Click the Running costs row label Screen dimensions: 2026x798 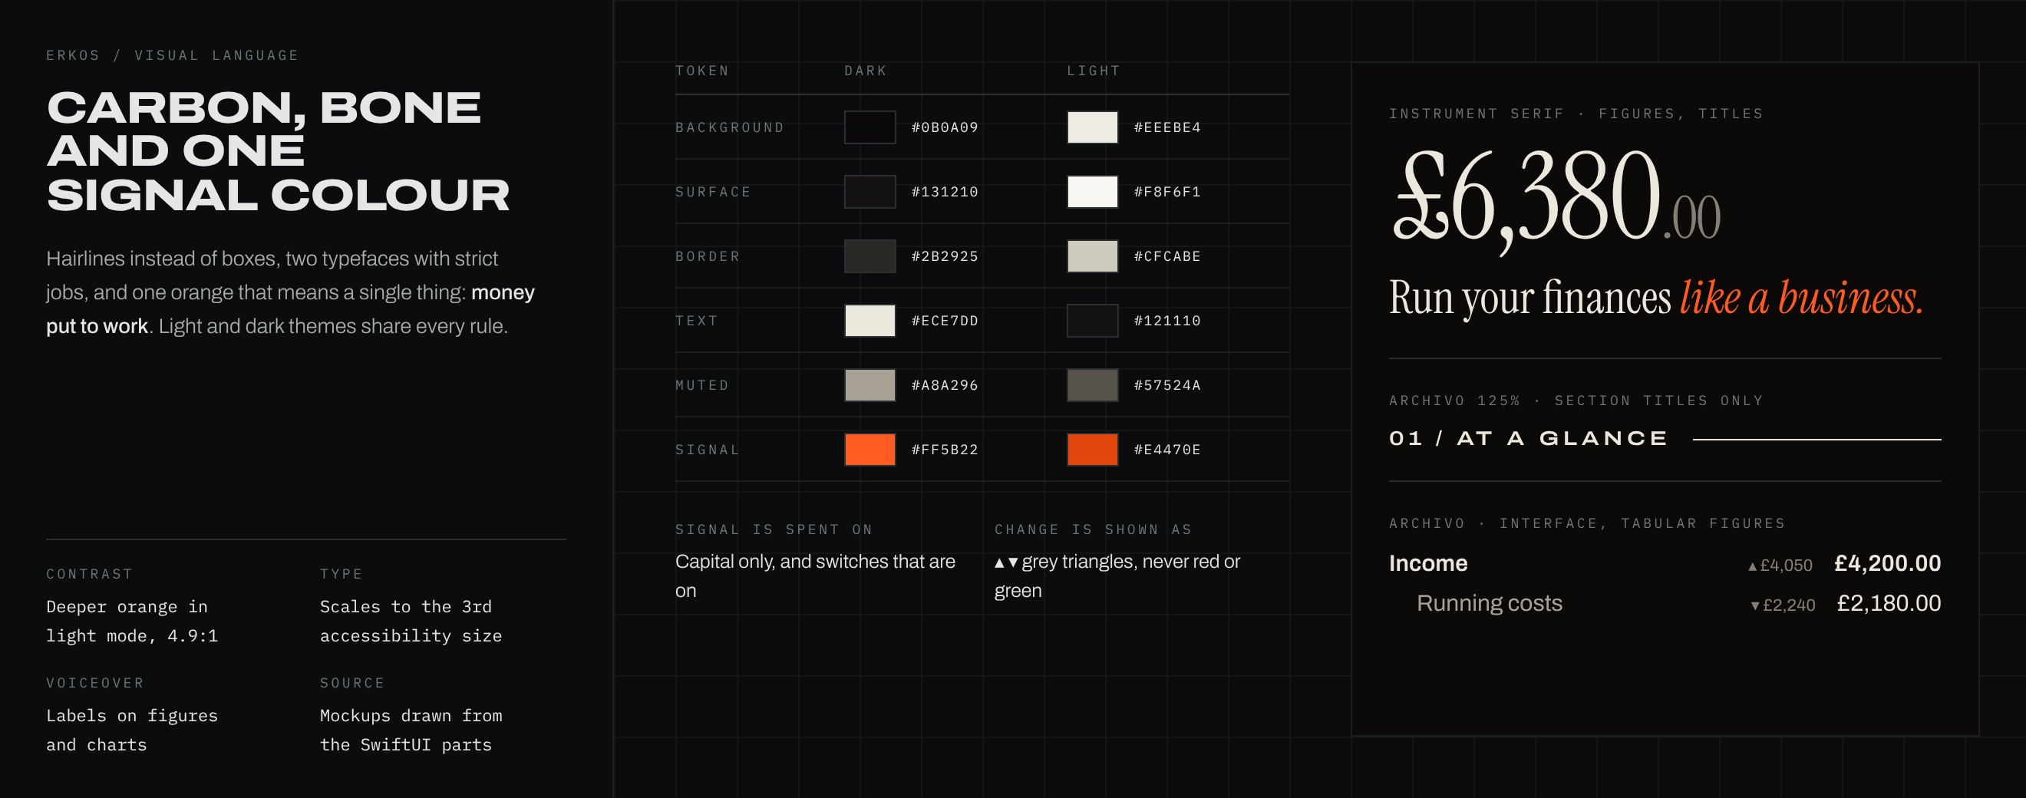pos(1490,604)
